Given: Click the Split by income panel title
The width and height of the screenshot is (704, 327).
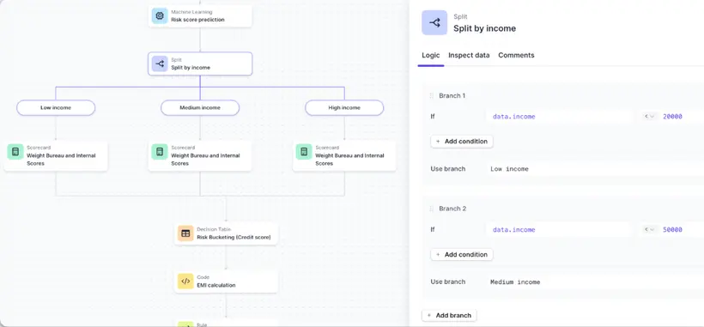Looking at the screenshot, I should pos(484,28).
